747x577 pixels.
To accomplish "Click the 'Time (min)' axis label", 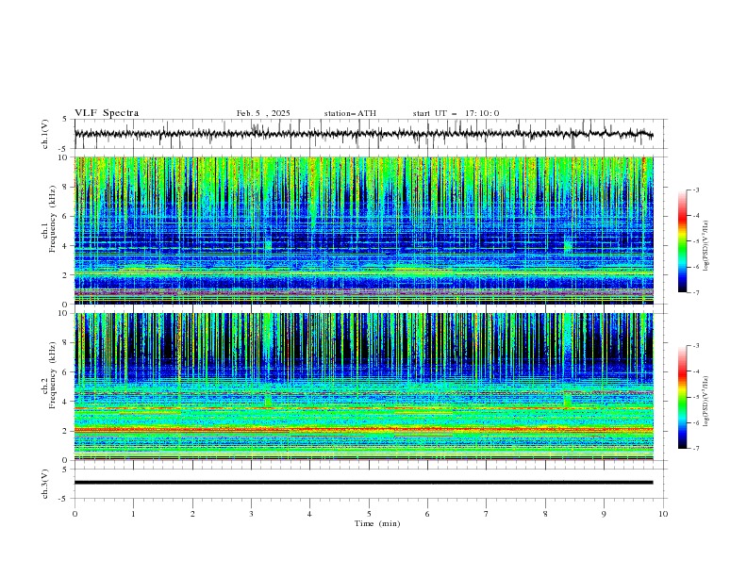I will pos(377,523).
